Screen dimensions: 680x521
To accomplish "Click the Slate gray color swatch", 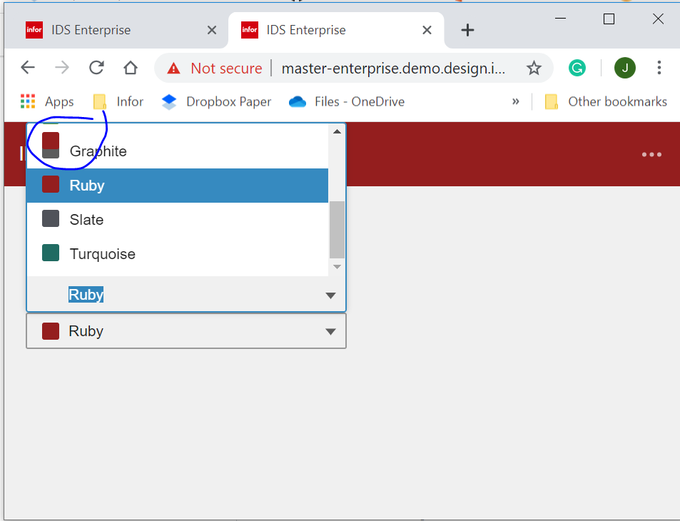I will (51, 218).
